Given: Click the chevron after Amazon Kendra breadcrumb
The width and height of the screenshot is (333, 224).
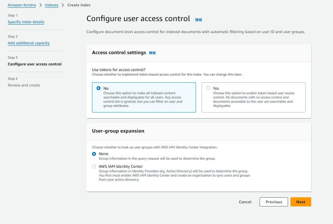Looking at the screenshot, I should (41, 5).
